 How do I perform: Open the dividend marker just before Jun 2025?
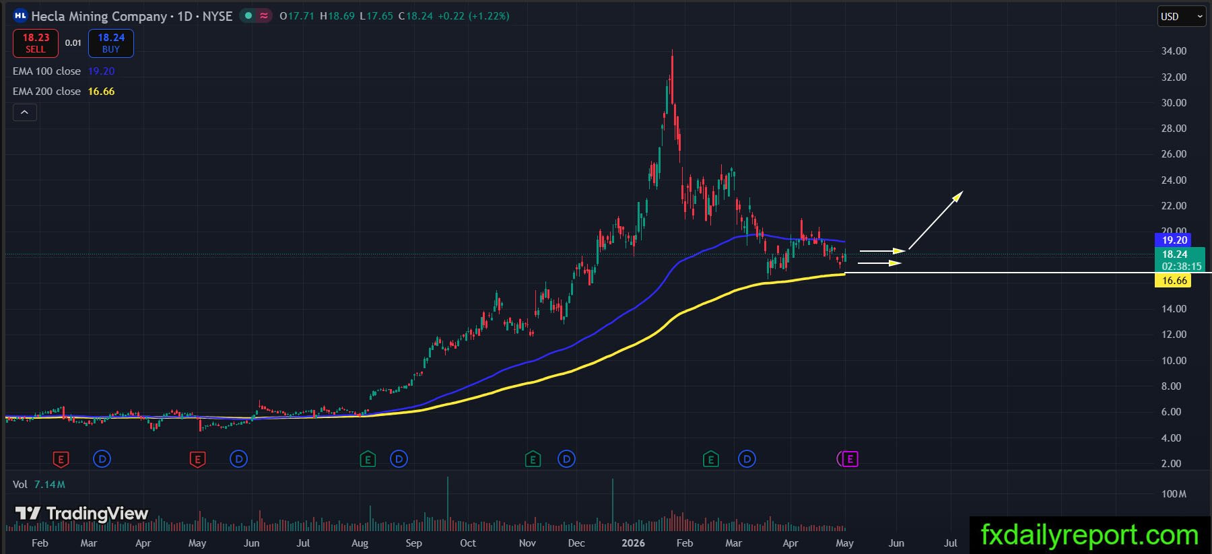point(238,460)
